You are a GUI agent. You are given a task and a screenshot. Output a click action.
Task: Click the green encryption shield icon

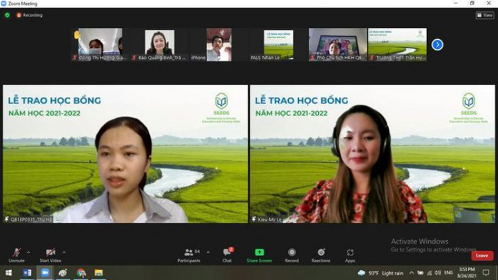click(x=7, y=15)
